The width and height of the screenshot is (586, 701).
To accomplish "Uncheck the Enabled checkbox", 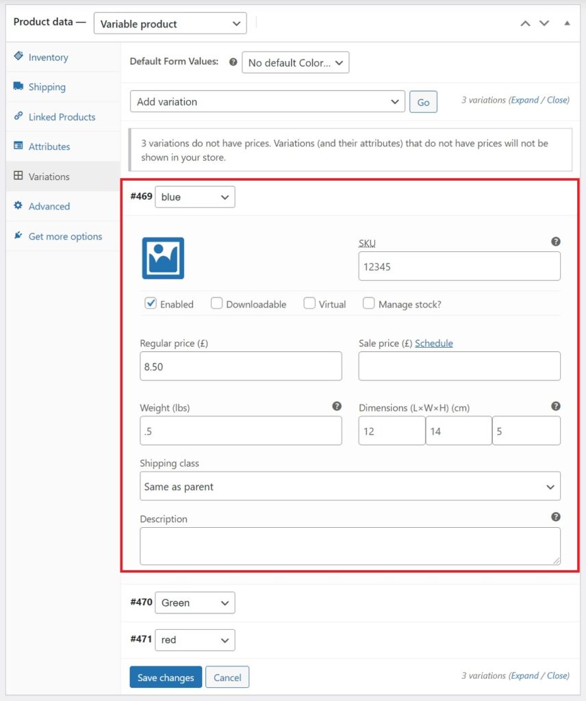I will (151, 303).
